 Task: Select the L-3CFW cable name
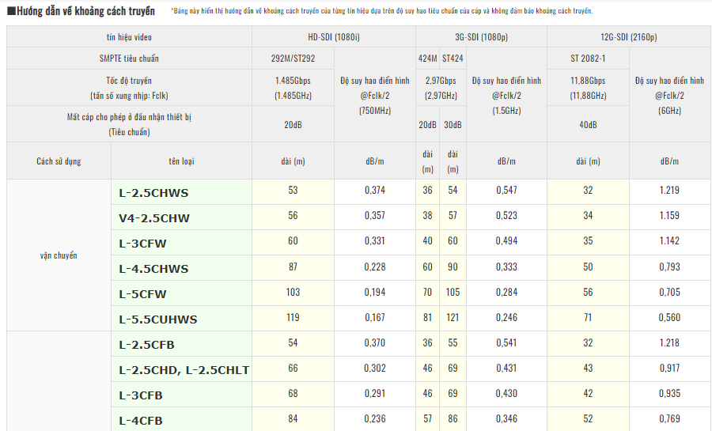point(142,244)
